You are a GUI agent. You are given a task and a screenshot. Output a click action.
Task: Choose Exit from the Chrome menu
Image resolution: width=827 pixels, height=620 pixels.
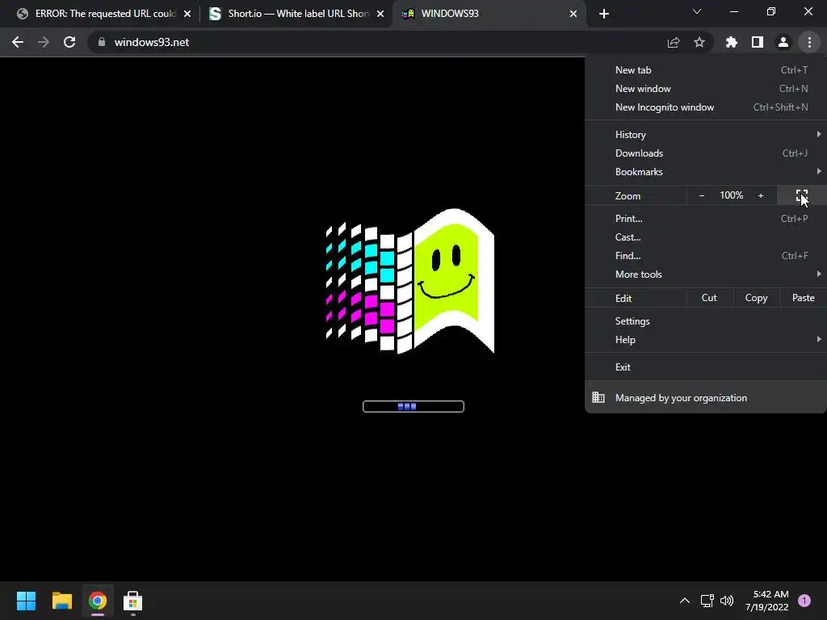click(x=706, y=367)
